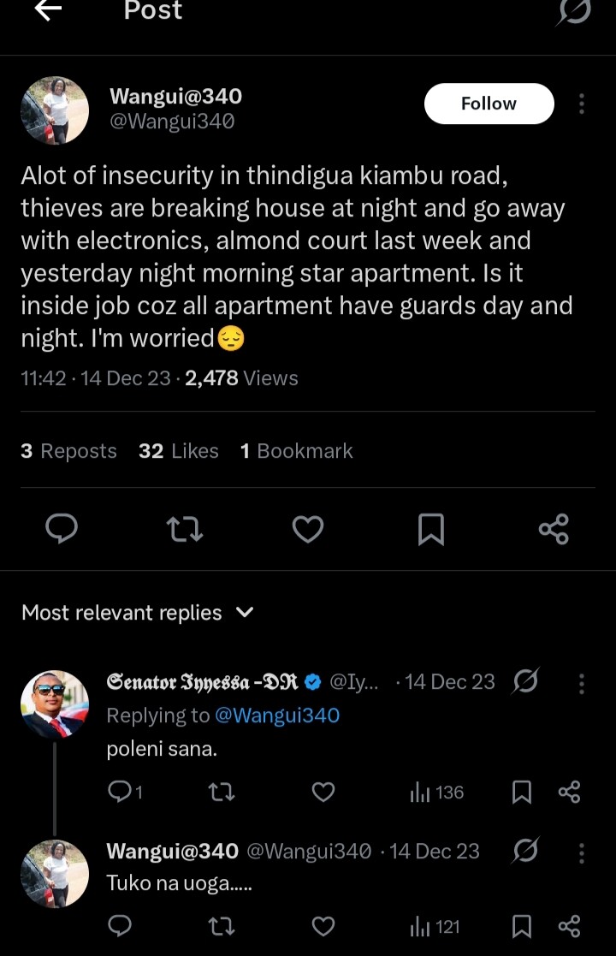Viewport: 616px width, 956px height.
Task: Repost the "poleni sana." reply
Action: tap(222, 793)
